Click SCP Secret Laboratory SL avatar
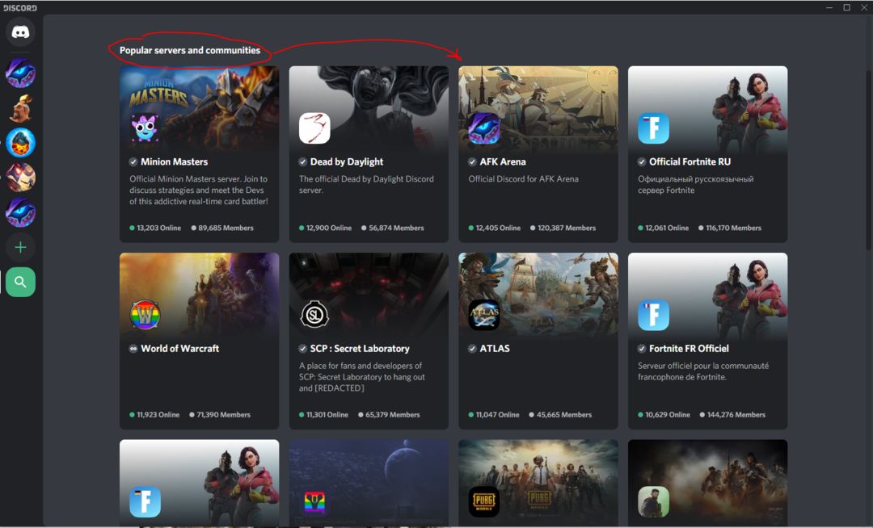The image size is (873, 528). coord(314,315)
